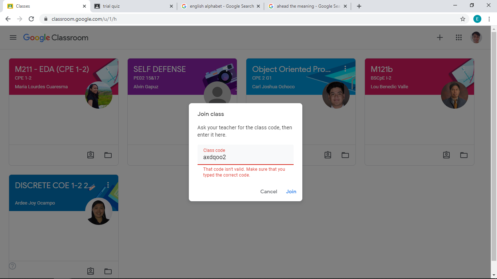This screenshot has width=497, height=279.
Task: Click the help question mark icon
Action: pos(12,266)
